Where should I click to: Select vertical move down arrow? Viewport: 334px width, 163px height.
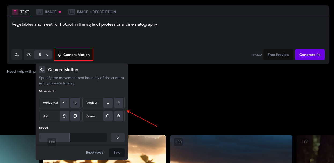tap(108, 103)
